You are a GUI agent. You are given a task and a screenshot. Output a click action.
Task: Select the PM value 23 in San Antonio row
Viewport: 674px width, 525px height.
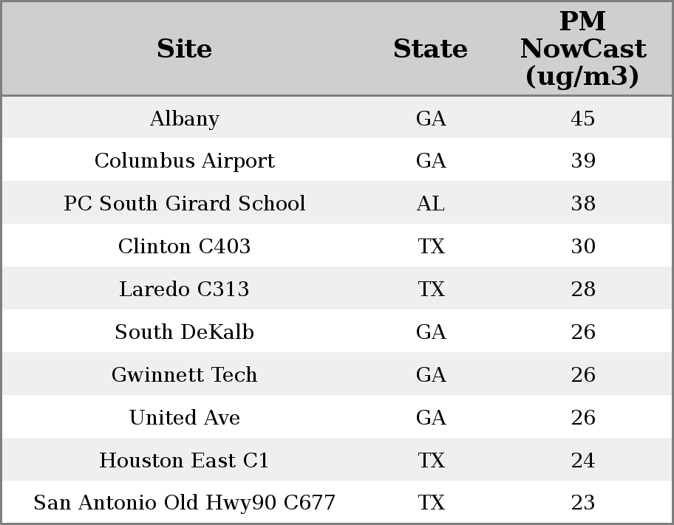pyautogui.click(x=582, y=503)
